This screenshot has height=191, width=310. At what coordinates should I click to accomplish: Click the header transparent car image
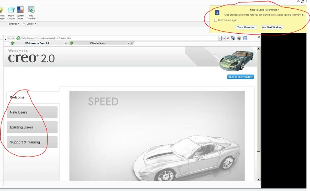pos(236,60)
